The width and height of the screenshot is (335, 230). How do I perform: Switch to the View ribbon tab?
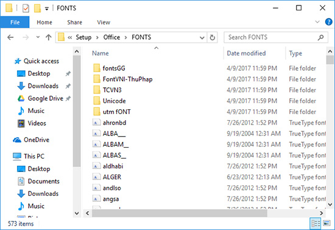(x=104, y=22)
